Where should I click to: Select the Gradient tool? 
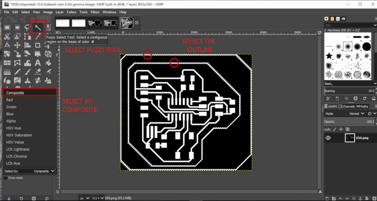7,72
